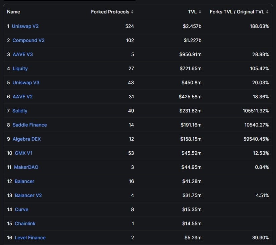Open Uniswap V3 entry
The height and width of the screenshot is (245, 276).
[26, 83]
